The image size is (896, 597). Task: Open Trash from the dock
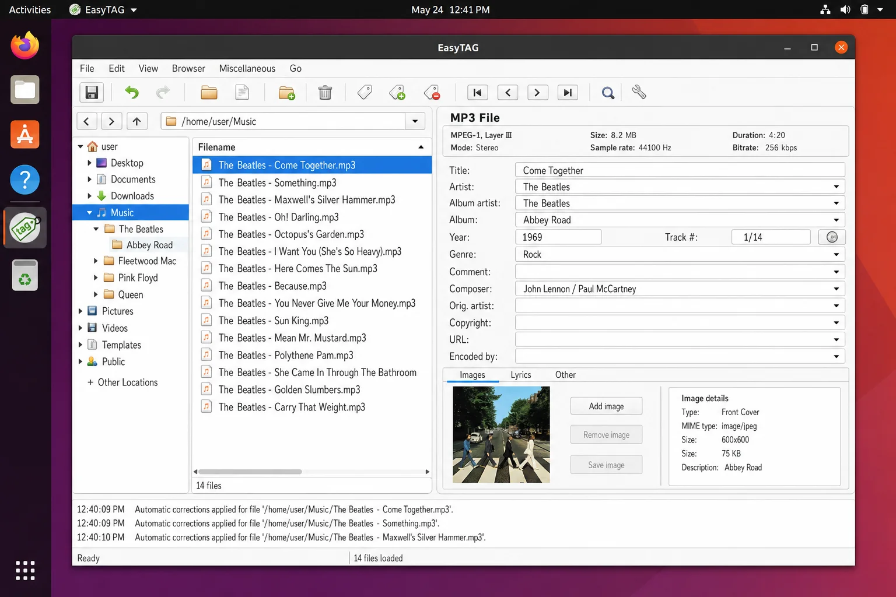(25, 275)
